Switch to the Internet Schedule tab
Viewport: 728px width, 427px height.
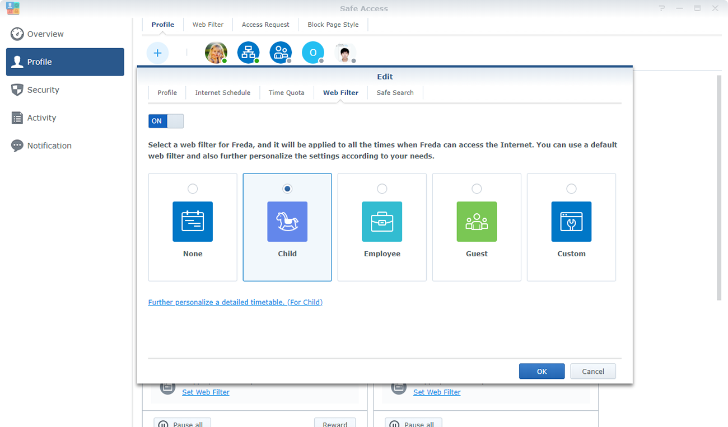tap(222, 93)
